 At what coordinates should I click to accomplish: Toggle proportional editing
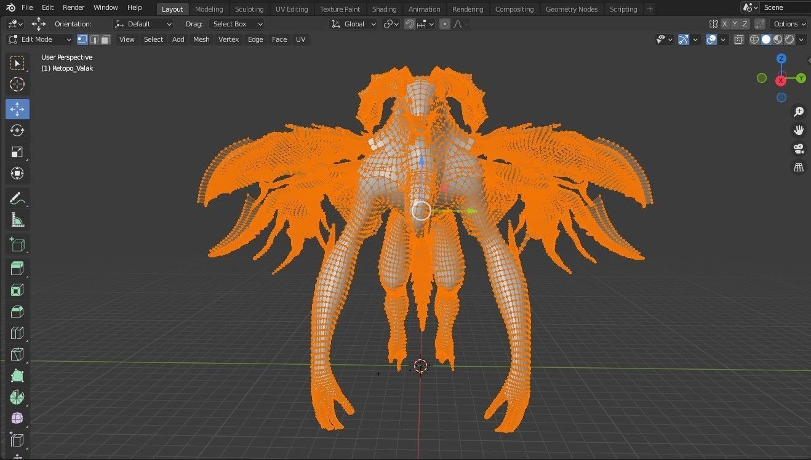[x=445, y=24]
